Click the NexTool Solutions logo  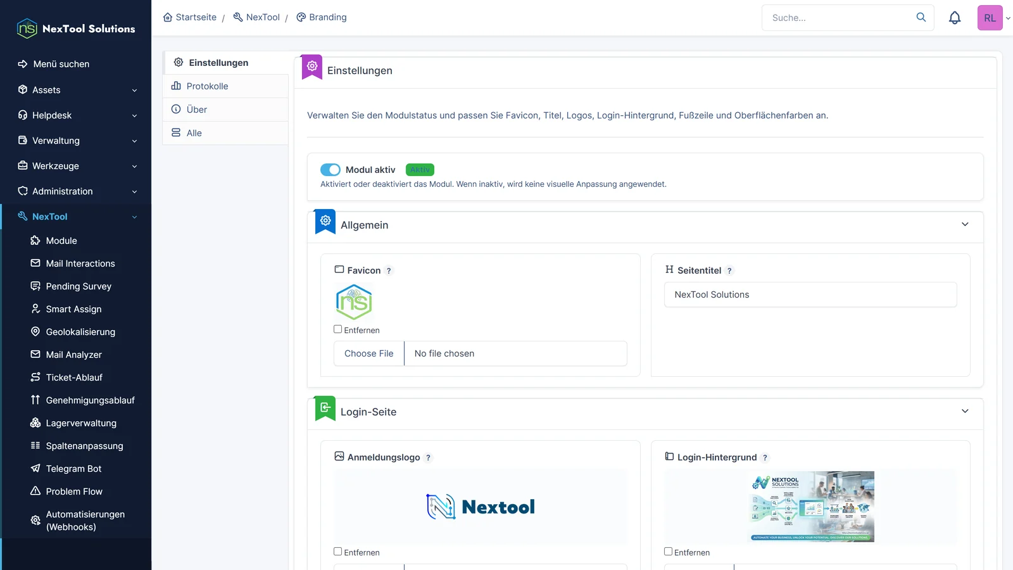coord(76,28)
